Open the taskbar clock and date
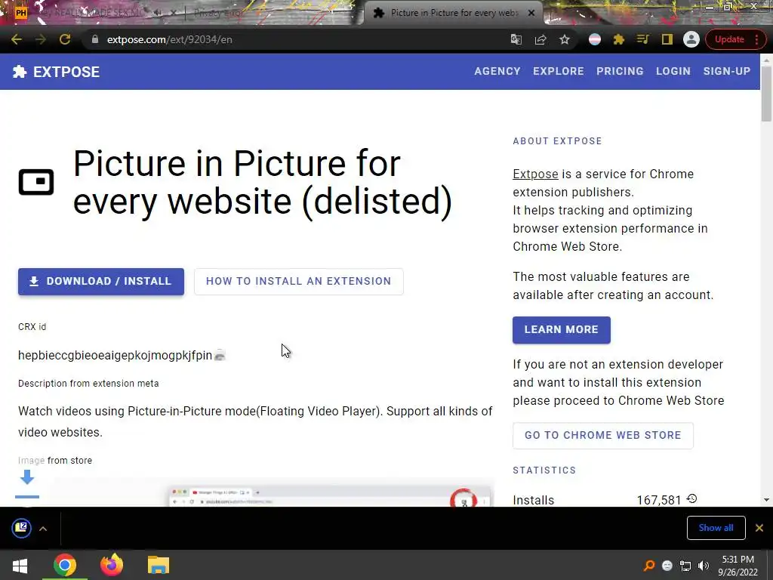The width and height of the screenshot is (773, 580). 738,566
